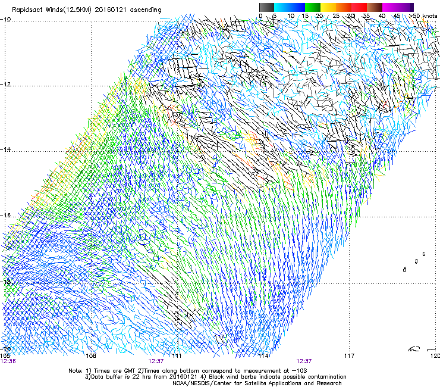Click the "3)Data buffer is 22 hrs" footnote line
Screen dimensions: 440x387
point(215,377)
